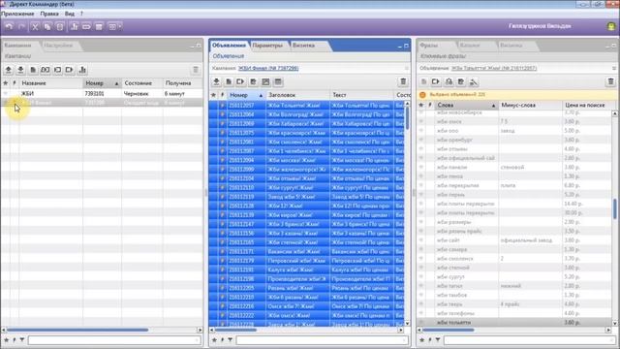This screenshot has width=620, height=349.
Task: Click the redo arrow in main toolbar
Action: pos(21,26)
